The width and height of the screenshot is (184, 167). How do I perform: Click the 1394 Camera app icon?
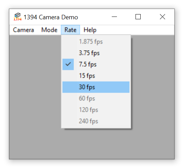18,17
